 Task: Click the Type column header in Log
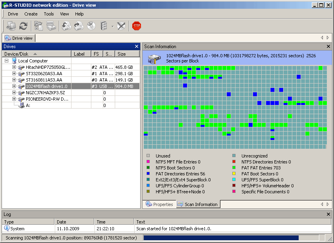point(28,222)
